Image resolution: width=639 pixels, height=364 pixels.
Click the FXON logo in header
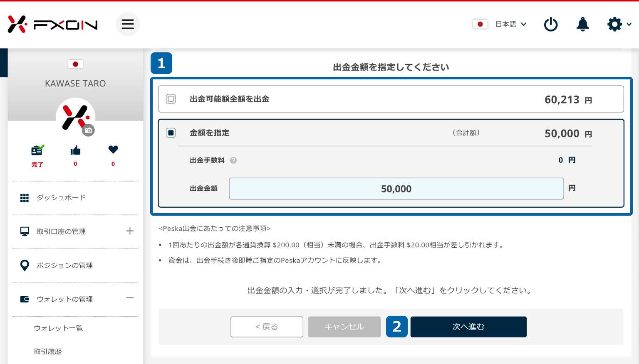tap(52, 25)
